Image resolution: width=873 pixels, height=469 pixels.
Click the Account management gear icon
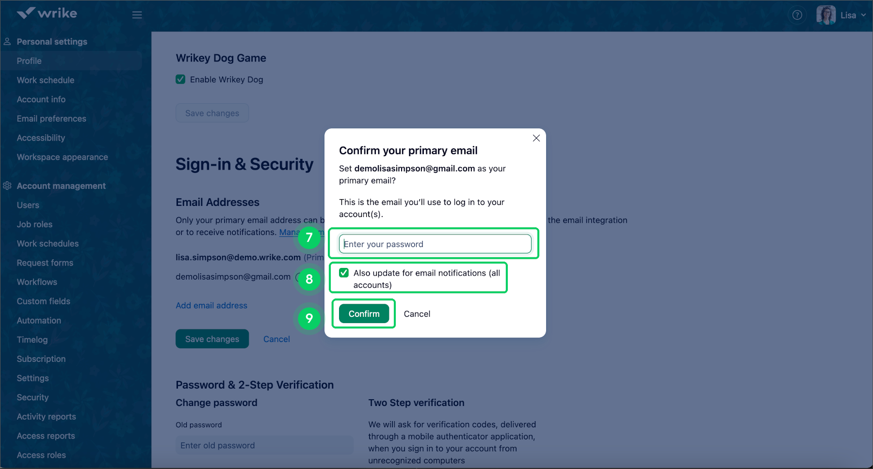pyautogui.click(x=7, y=186)
